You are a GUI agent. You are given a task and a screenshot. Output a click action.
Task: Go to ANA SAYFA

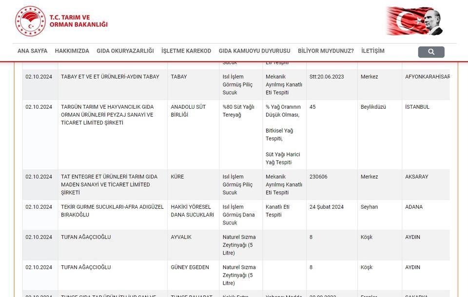pyautogui.click(x=33, y=51)
